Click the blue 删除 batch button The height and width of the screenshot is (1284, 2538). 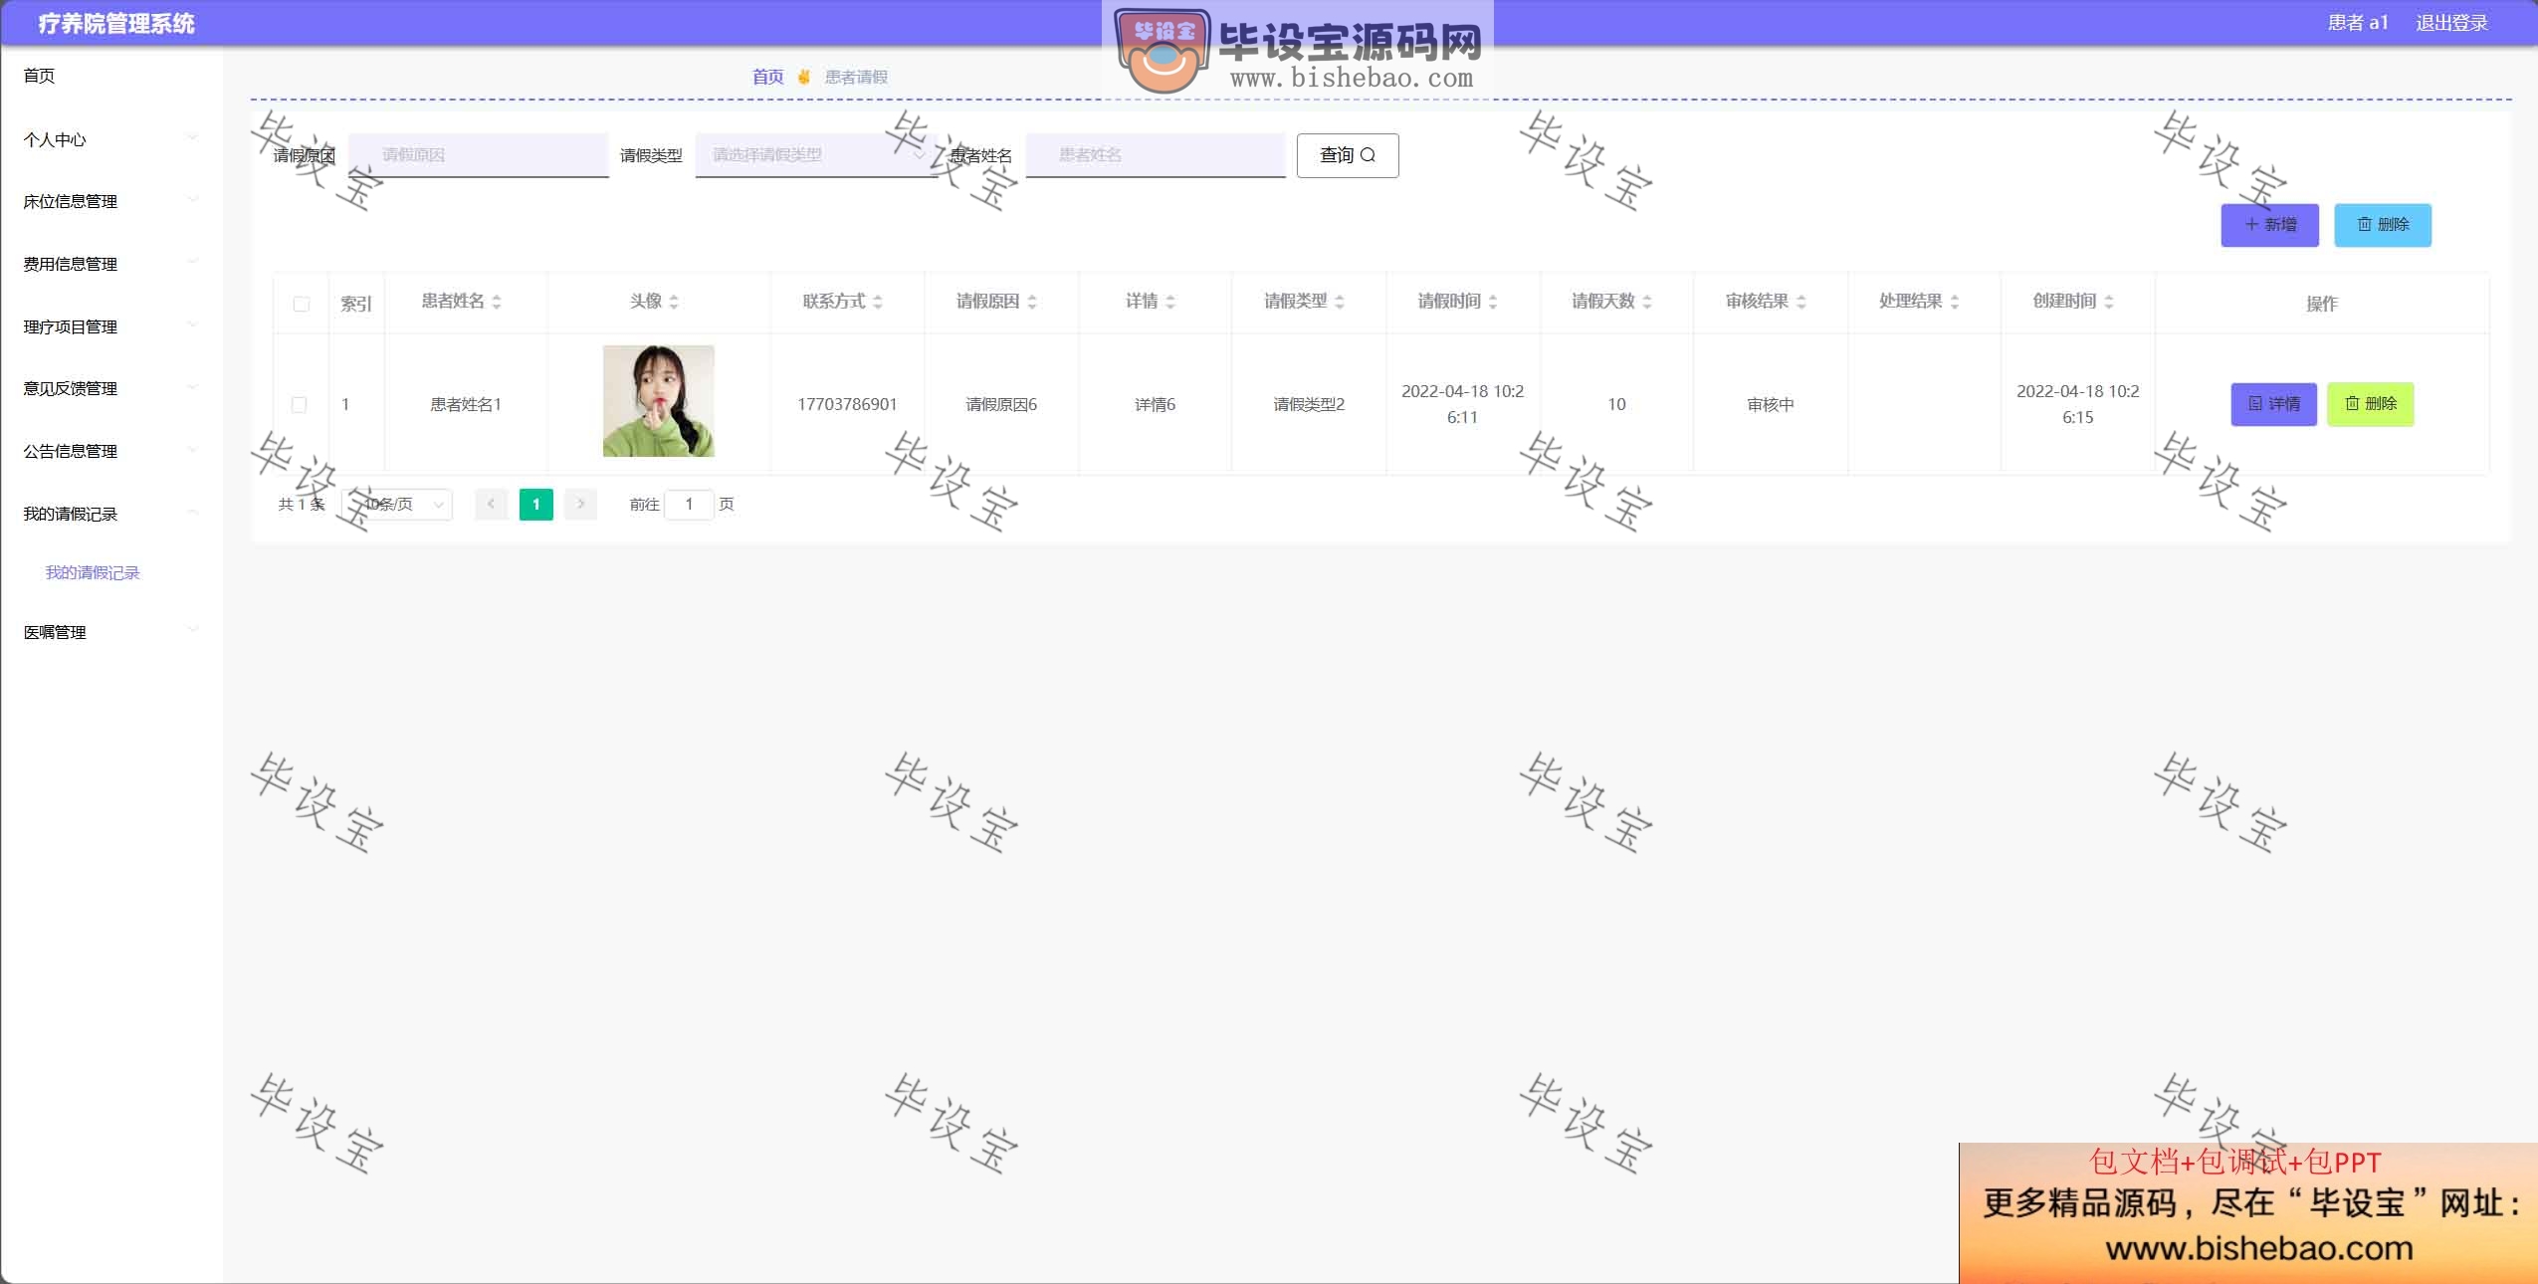click(x=2383, y=225)
